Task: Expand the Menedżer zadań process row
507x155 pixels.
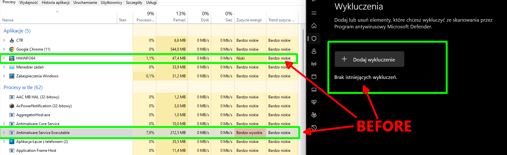Action: [x=4, y=67]
